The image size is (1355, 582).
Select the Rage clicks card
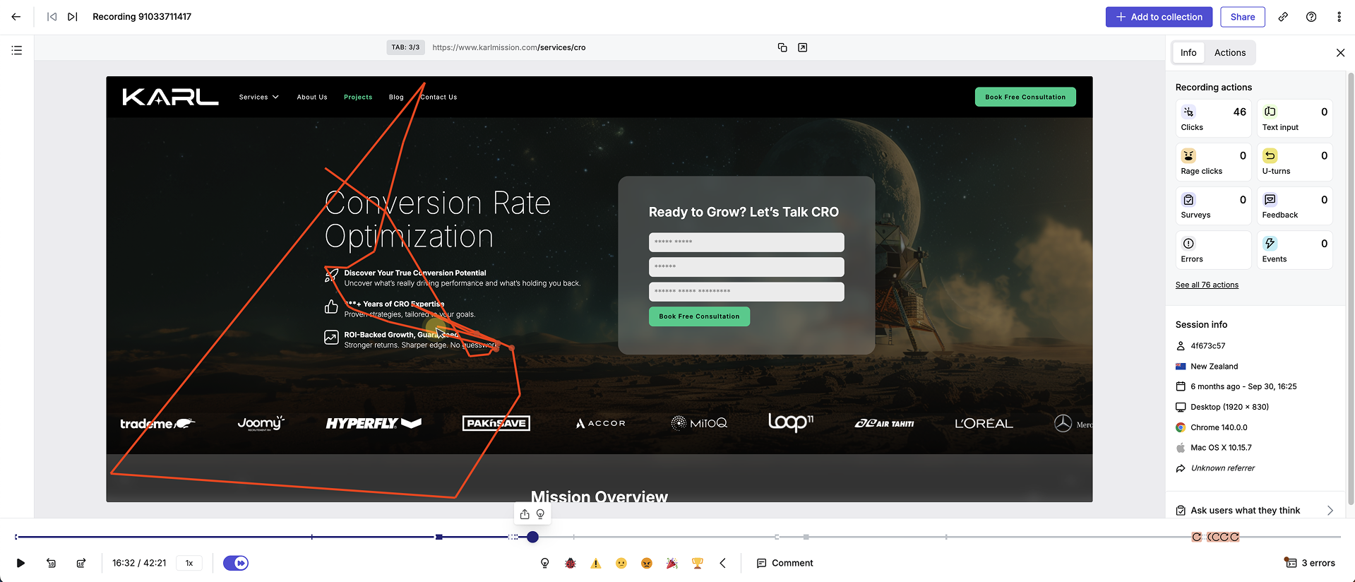1213,162
